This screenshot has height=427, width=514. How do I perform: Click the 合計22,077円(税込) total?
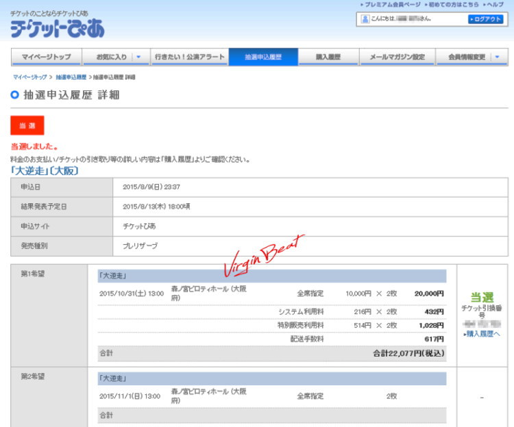pyautogui.click(x=408, y=353)
